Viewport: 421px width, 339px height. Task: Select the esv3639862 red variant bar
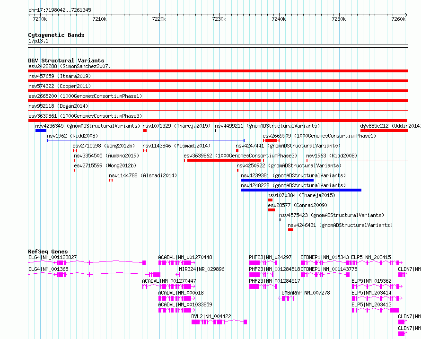224,160
